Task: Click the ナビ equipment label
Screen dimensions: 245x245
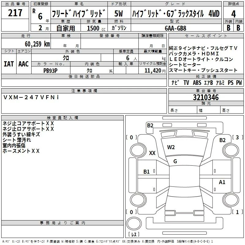Action: point(175,82)
